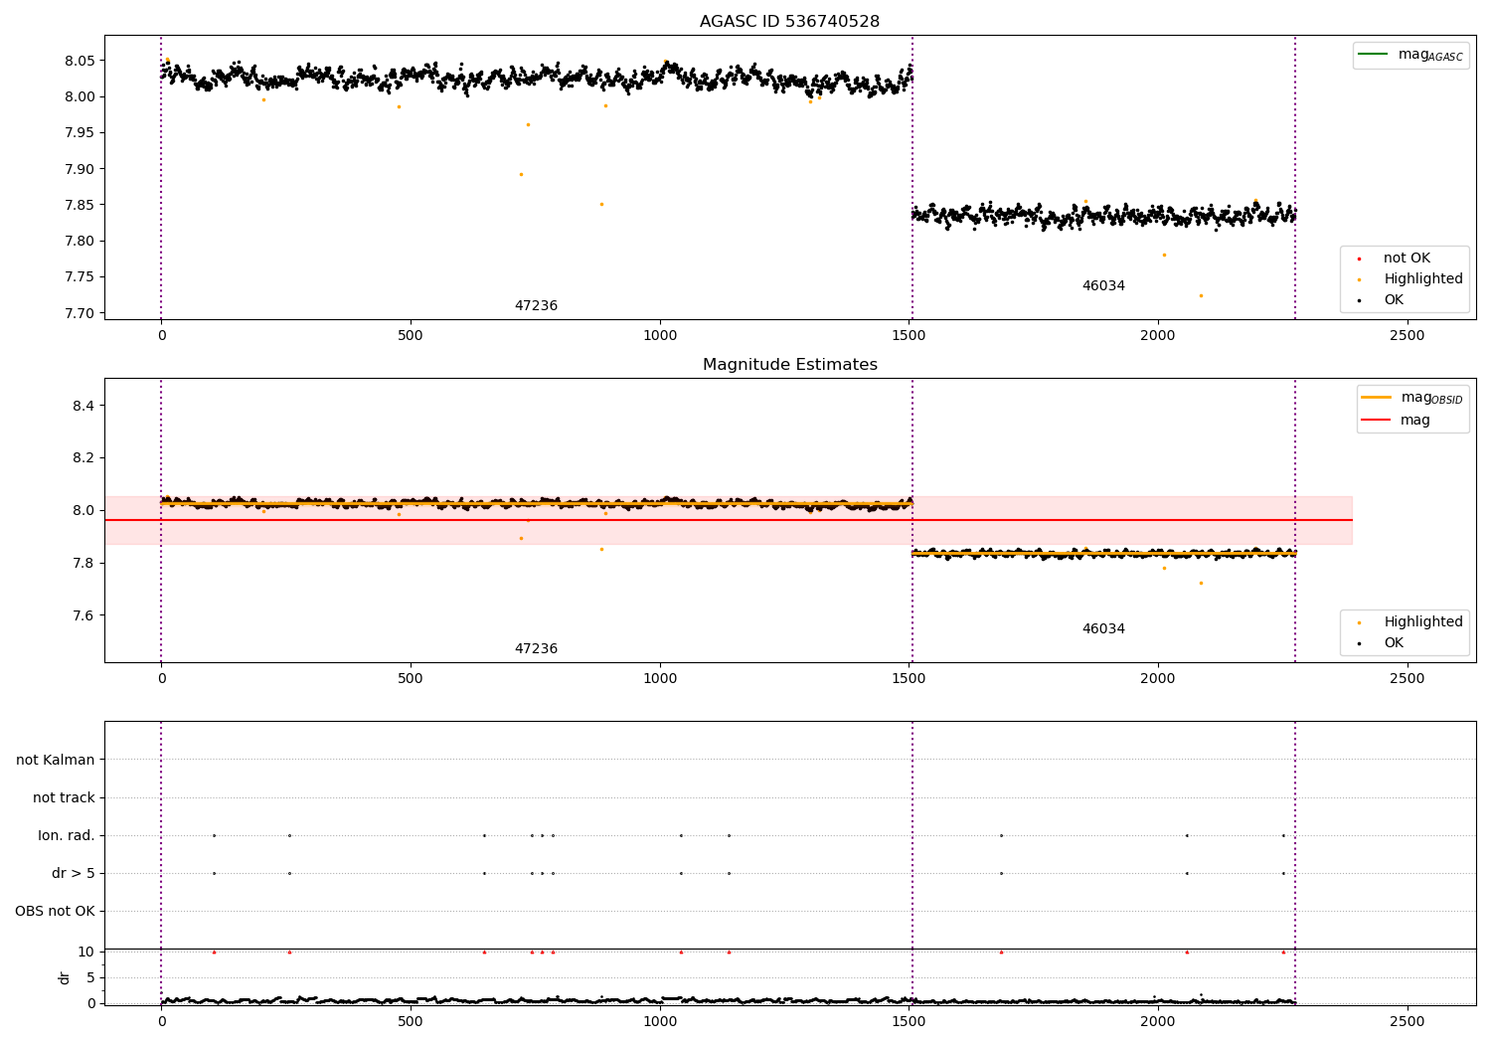Select "not OK" legend entry in top plot
This screenshot has width=1491, height=1044.
coord(1407,259)
